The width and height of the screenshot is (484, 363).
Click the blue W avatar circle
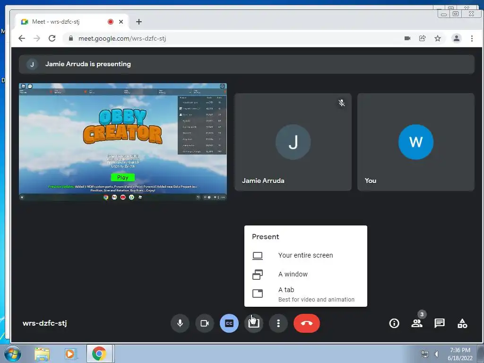click(x=416, y=142)
